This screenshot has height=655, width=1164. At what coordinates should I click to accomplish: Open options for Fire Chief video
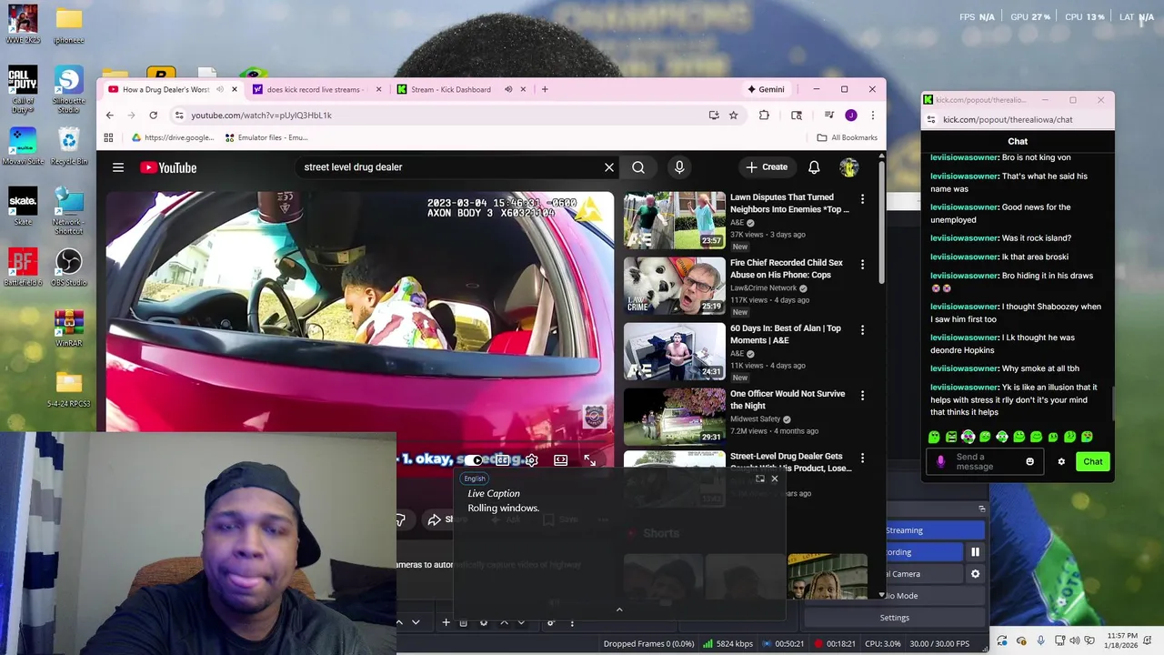(x=862, y=264)
